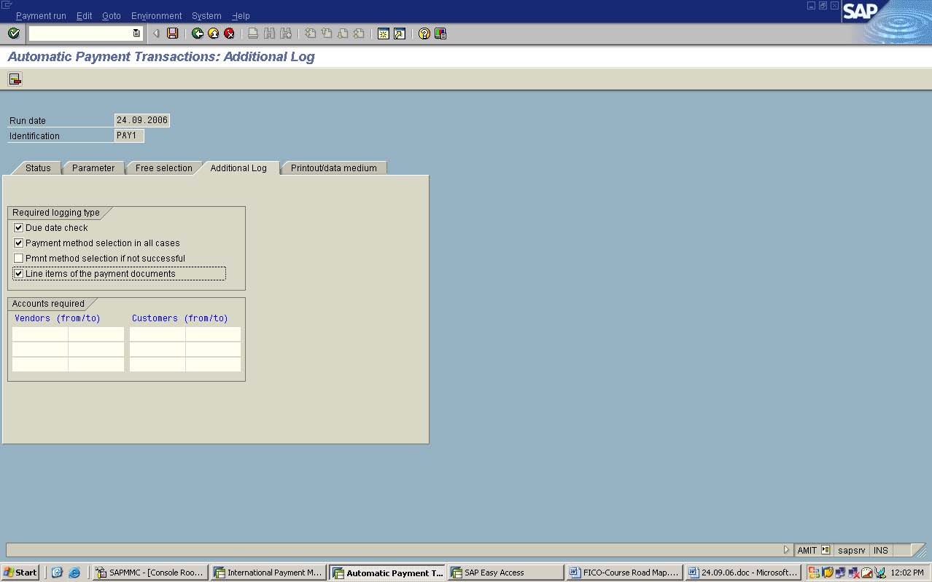Click the Windows Start button

[x=20, y=573]
